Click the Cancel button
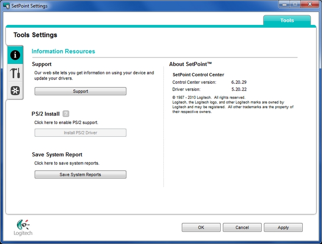The image size is (322, 244). 242,227
